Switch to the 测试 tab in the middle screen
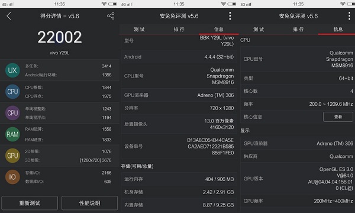 pyautogui.click(x=139, y=30)
